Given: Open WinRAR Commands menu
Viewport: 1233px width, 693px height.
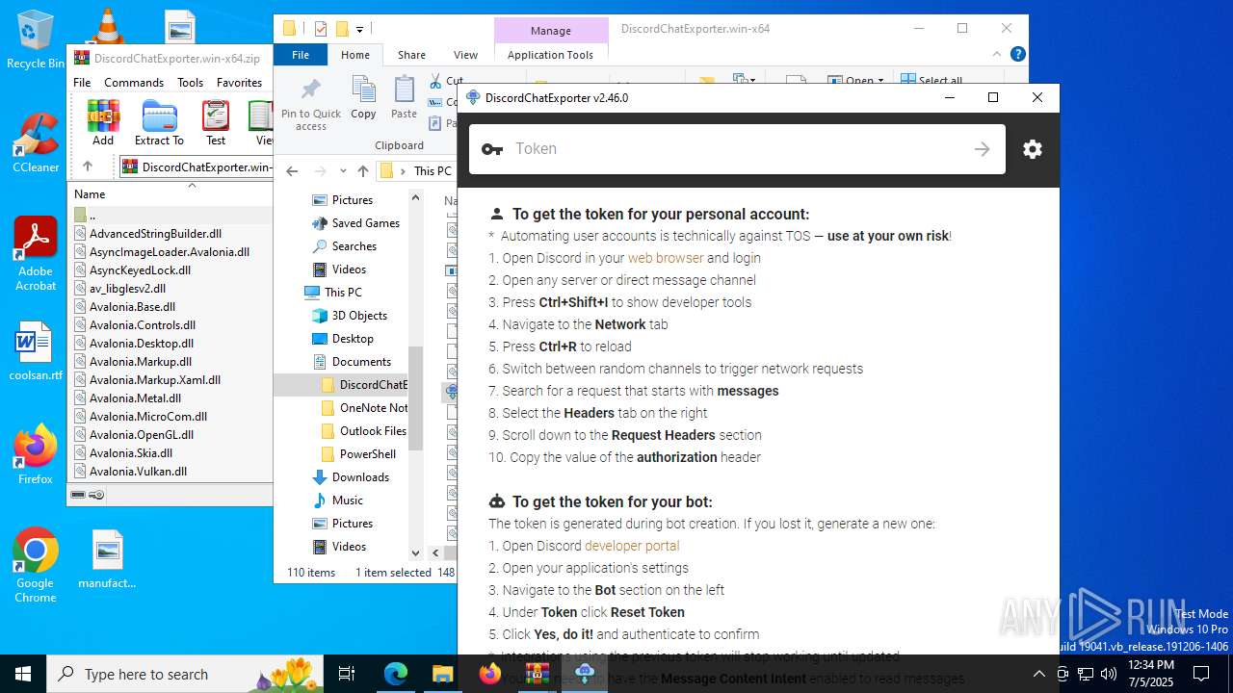Looking at the screenshot, I should [x=134, y=83].
